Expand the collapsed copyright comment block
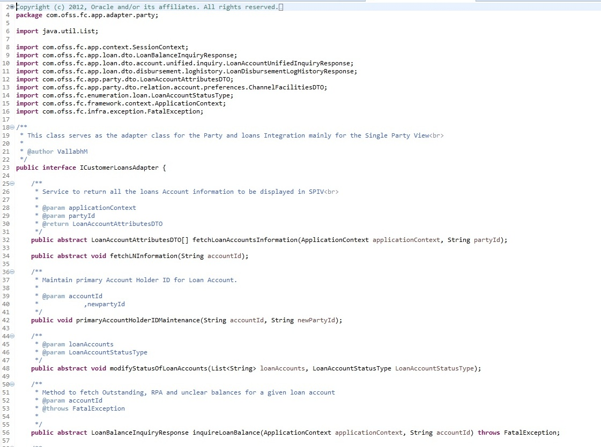The width and height of the screenshot is (601, 447). pyautogui.click(x=11, y=6)
